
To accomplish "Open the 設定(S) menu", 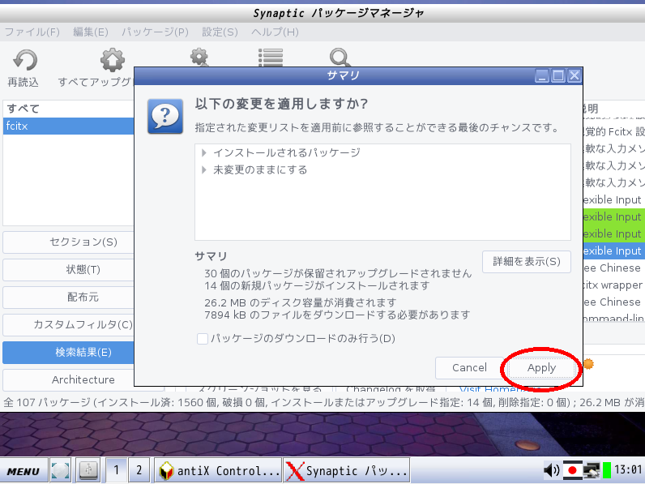I will click(x=220, y=32).
